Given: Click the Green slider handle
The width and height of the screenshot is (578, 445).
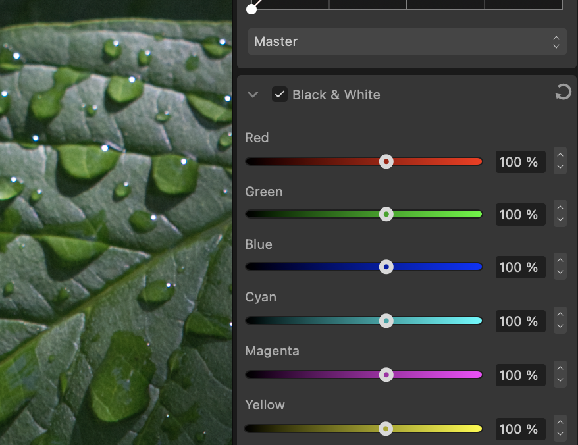Looking at the screenshot, I should (386, 214).
